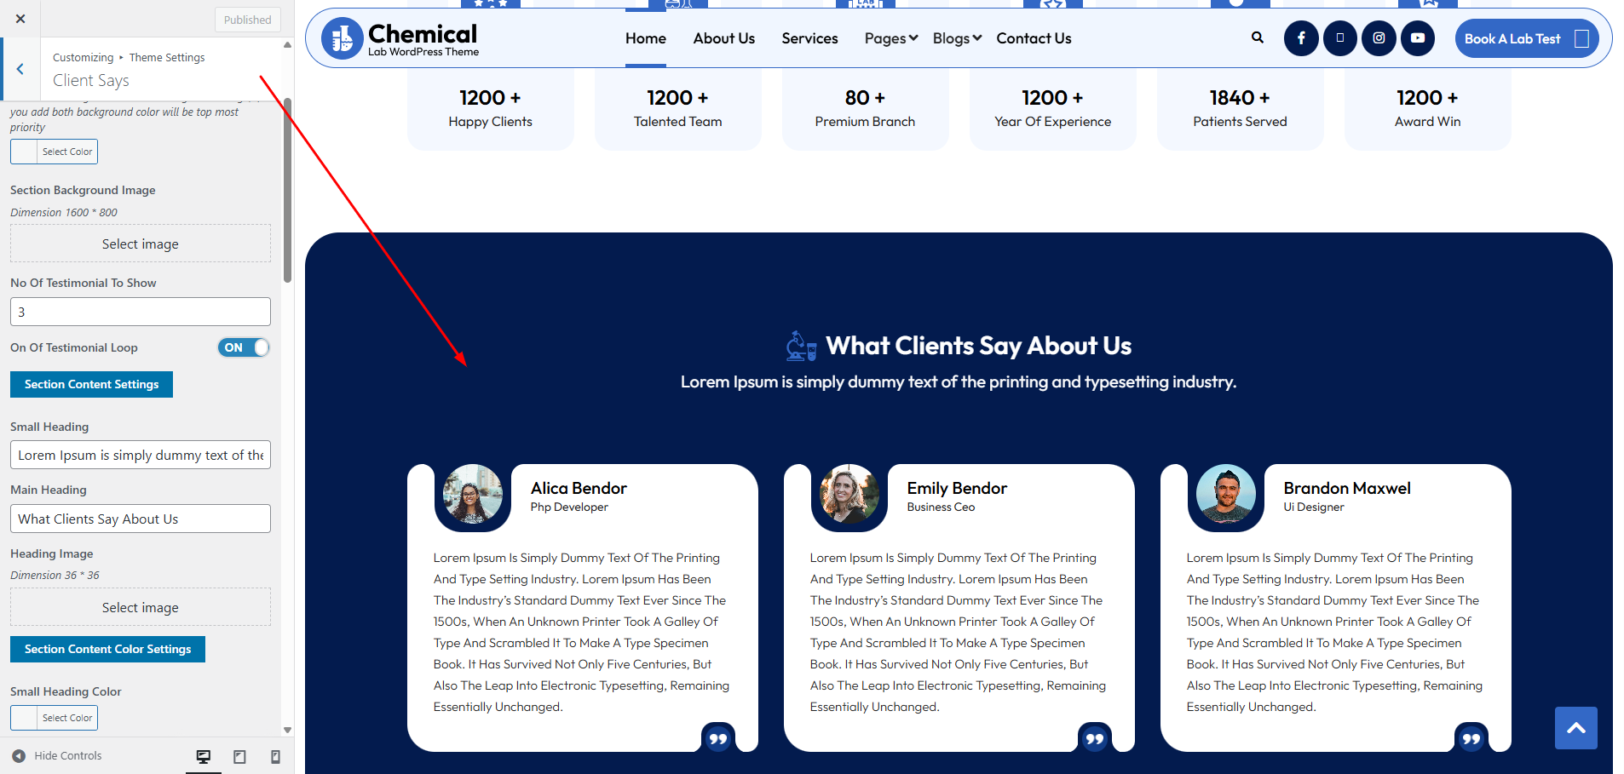The image size is (1624, 774).
Task: Open the search icon in the site header
Action: [1258, 38]
